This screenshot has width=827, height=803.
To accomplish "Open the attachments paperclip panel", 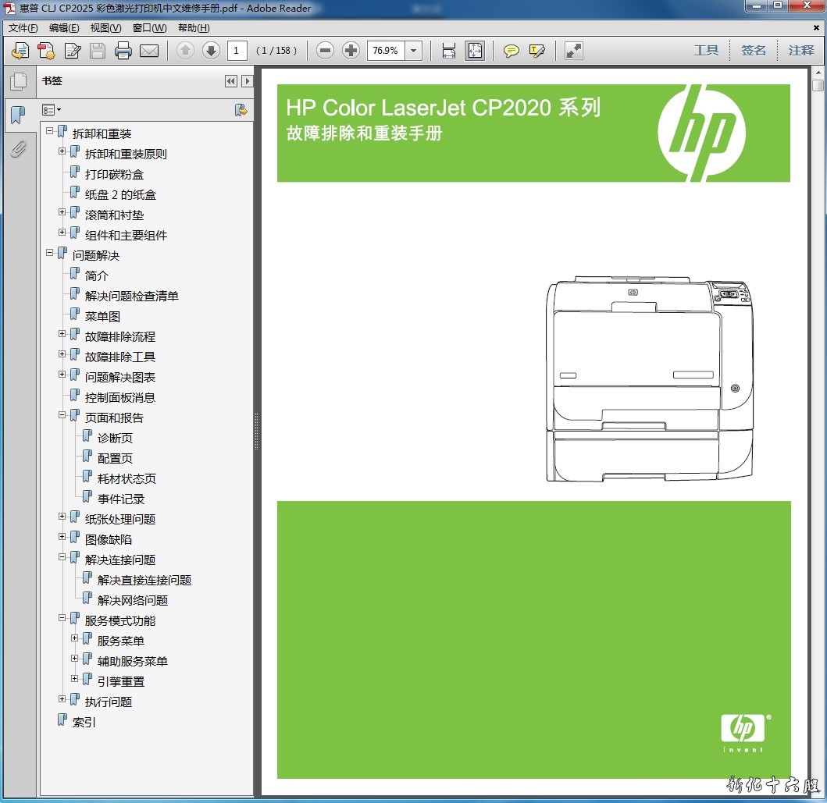I will click(18, 148).
